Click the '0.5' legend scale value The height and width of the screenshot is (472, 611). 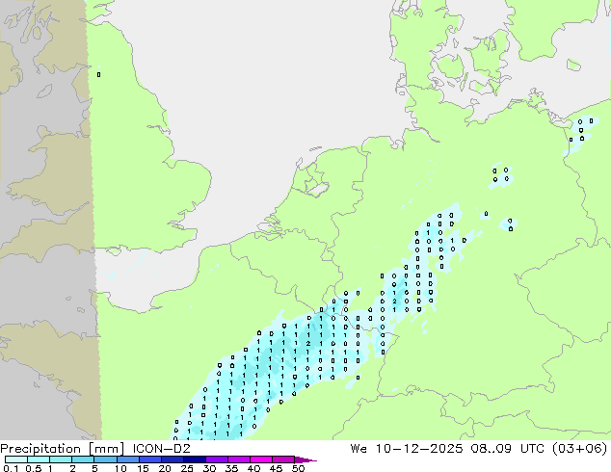tap(33, 468)
